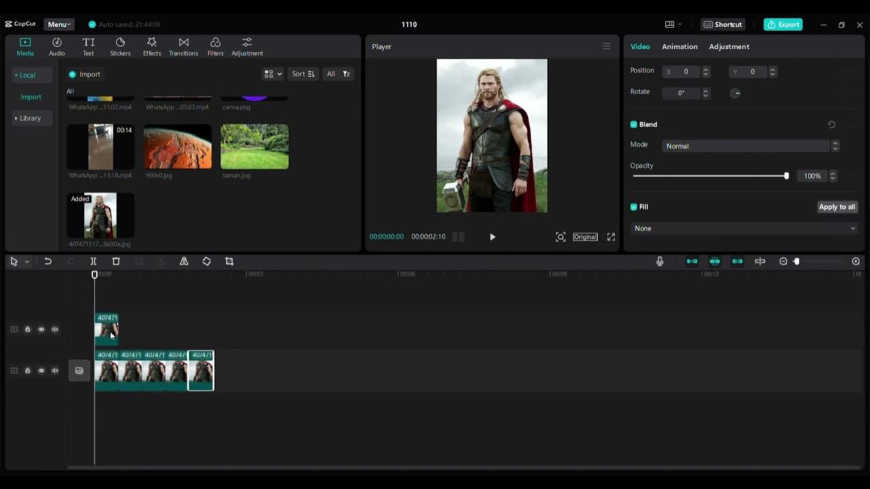870x489 pixels.
Task: Split the clip at playhead
Action: click(93, 261)
